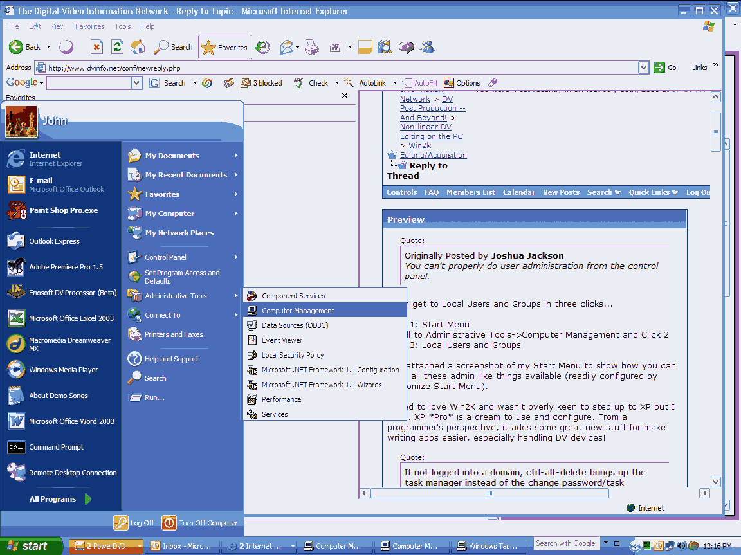The height and width of the screenshot is (555, 741).
Task: Follow the Editing/Acquisition breadcrumb link
Action: point(433,155)
